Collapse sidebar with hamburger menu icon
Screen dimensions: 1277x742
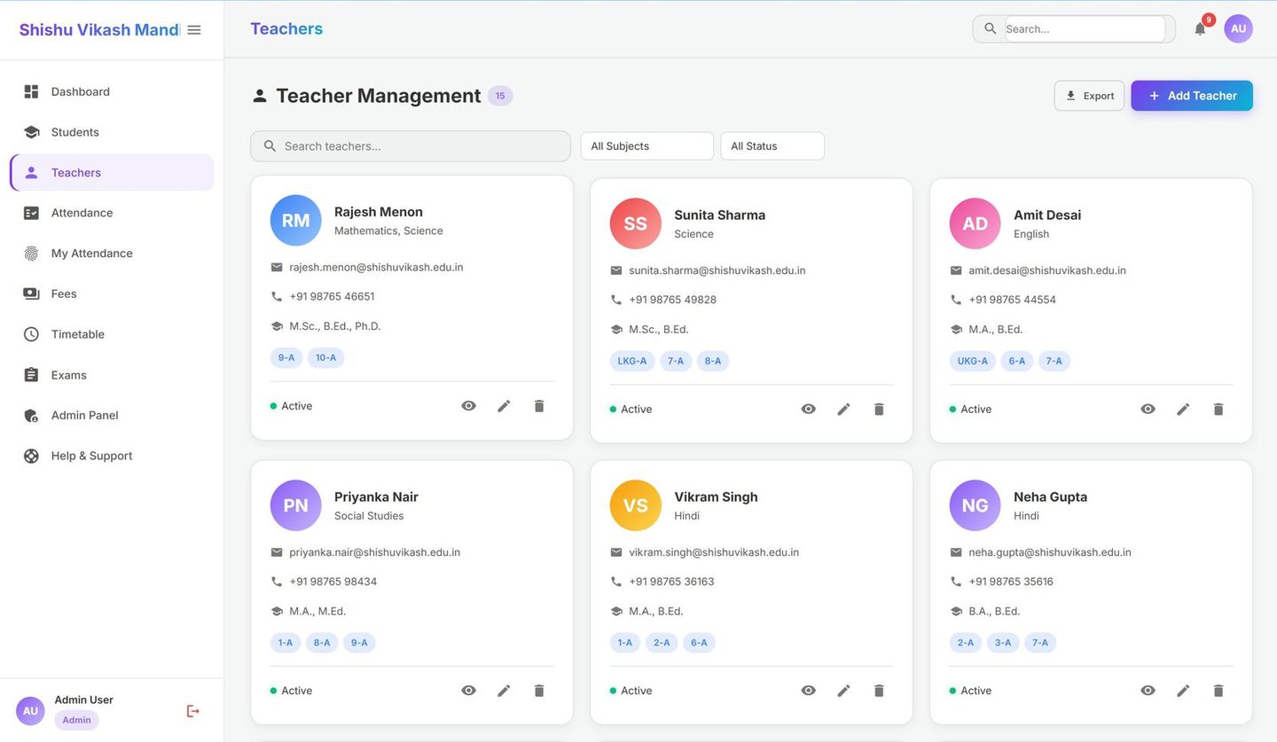(194, 30)
